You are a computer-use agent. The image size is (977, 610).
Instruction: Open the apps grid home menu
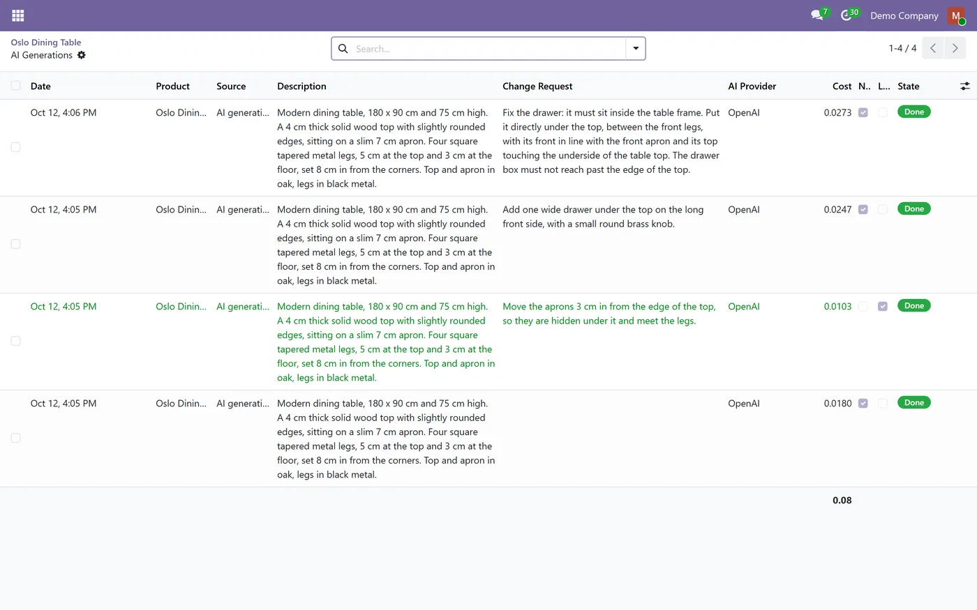18,15
